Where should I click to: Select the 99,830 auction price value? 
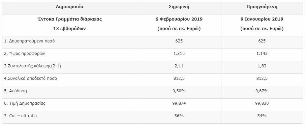(x=262, y=103)
